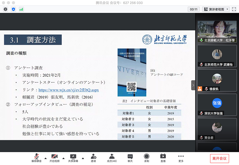Click the meeting info icon
Screen dimensions: 239x165
tap(5, 9)
